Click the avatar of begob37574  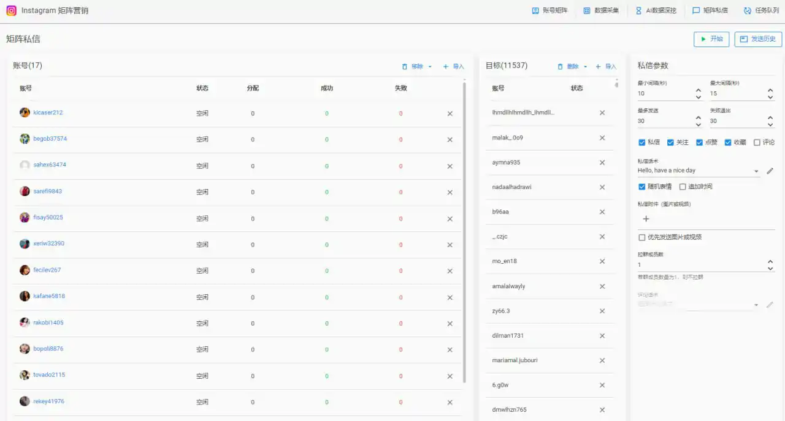(x=25, y=139)
